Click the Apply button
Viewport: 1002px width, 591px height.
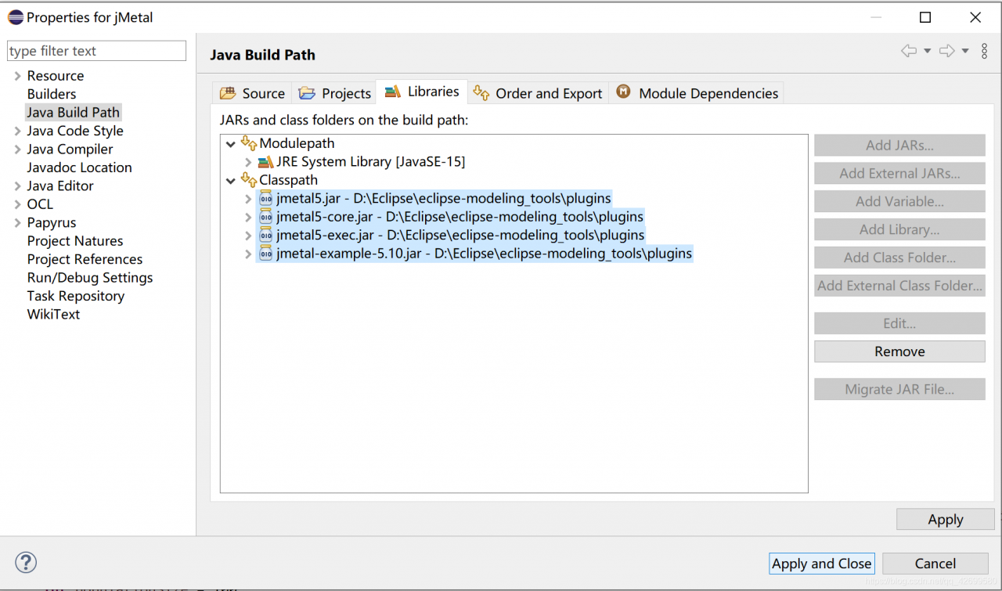click(945, 520)
